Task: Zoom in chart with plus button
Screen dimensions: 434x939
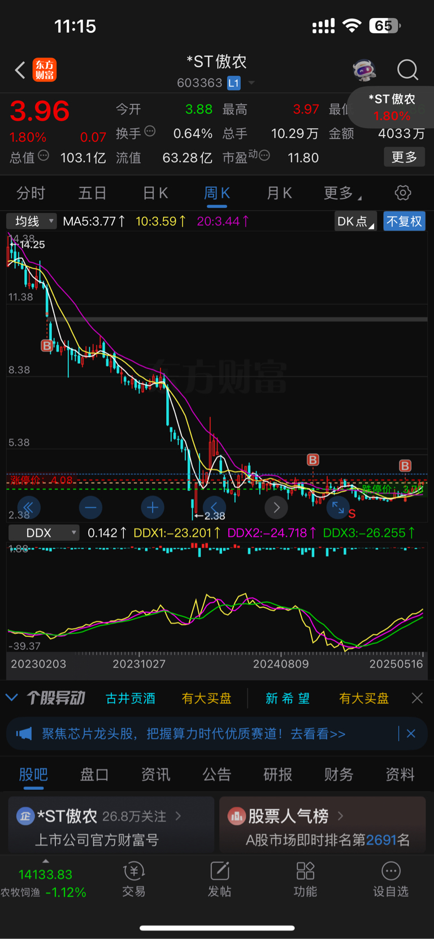Action: [153, 507]
